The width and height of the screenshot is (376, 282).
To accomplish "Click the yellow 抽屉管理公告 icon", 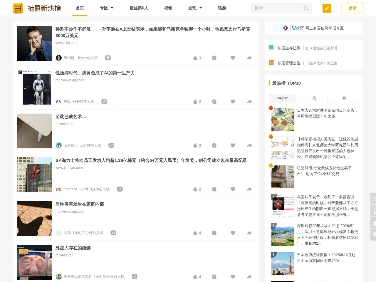I will pos(271,63).
